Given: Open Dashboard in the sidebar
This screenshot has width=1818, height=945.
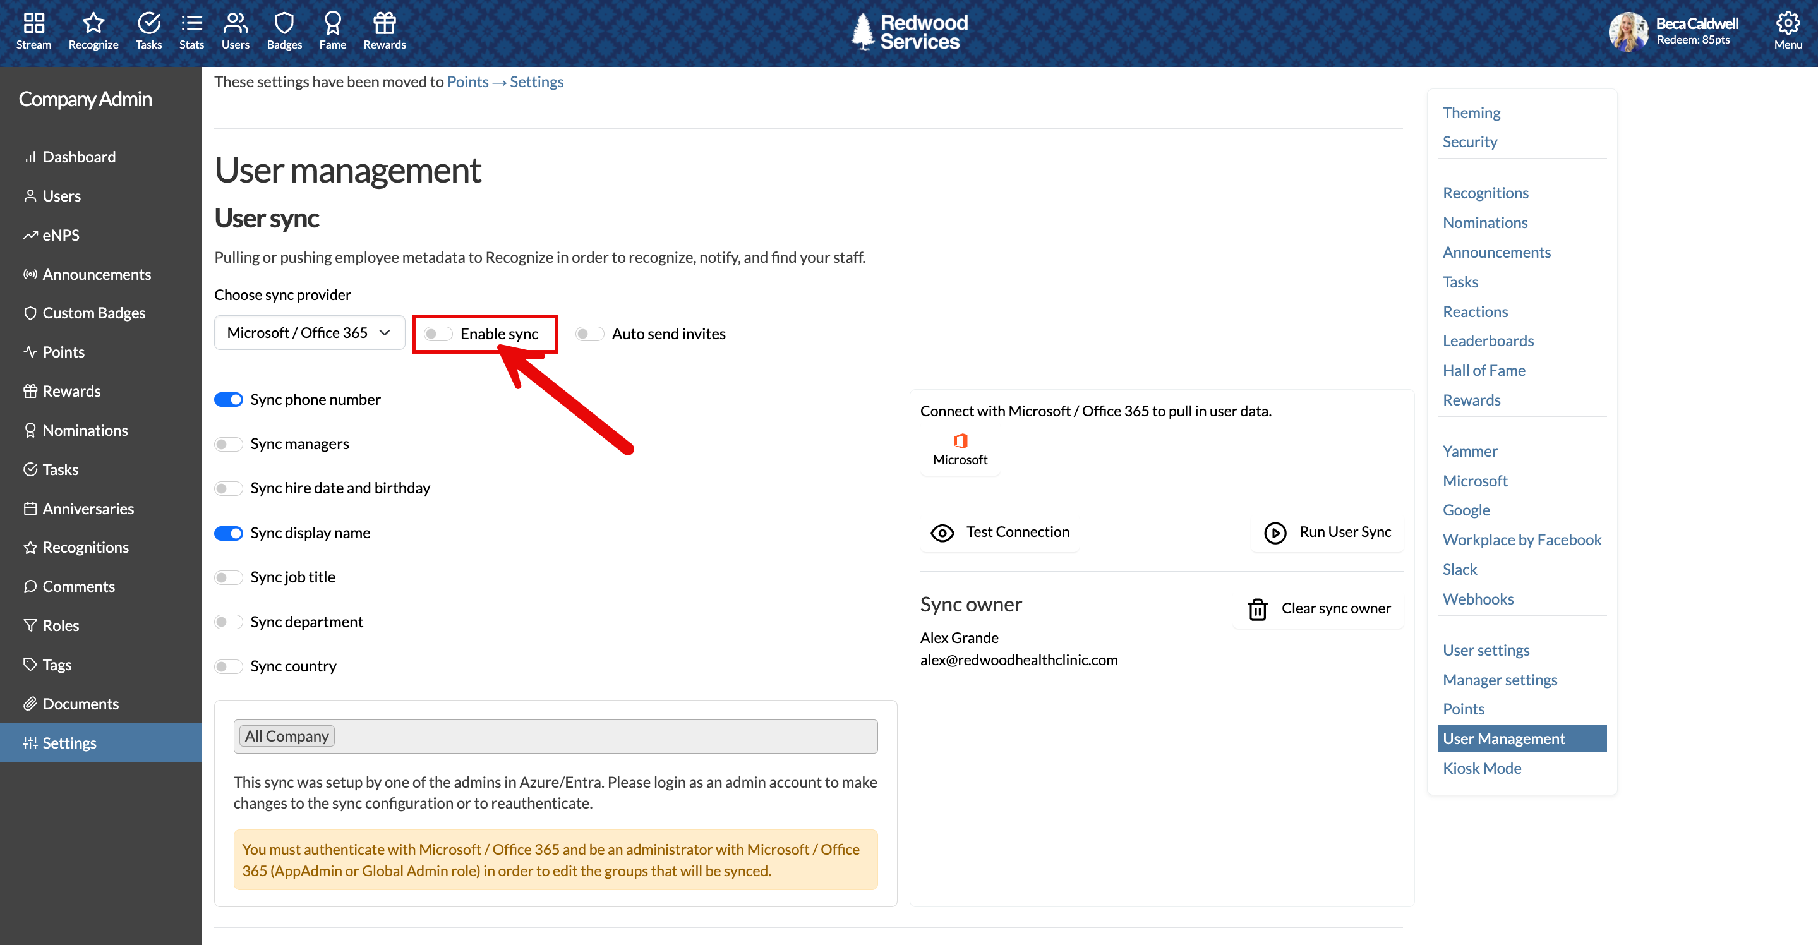Looking at the screenshot, I should (79, 157).
